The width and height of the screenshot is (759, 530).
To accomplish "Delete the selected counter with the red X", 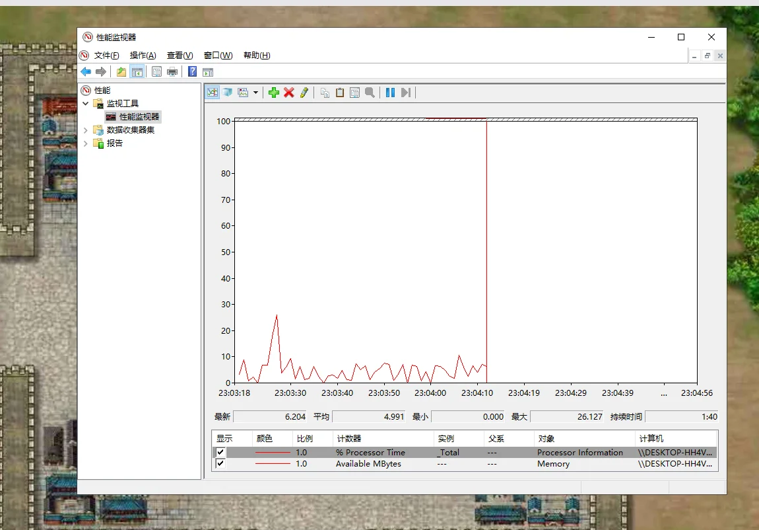I will pyautogui.click(x=289, y=92).
